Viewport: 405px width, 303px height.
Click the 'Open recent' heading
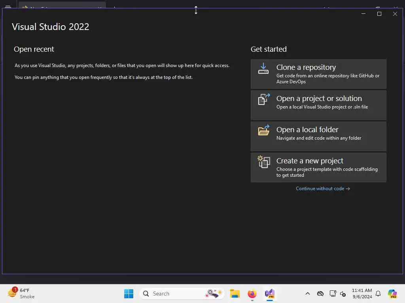[34, 49]
